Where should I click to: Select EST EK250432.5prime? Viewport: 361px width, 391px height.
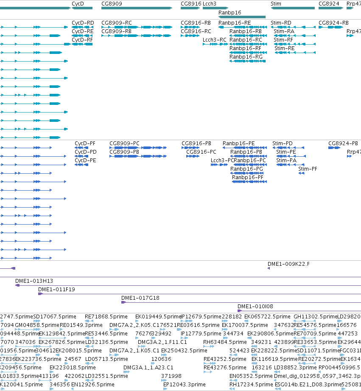(x=184, y=350)
